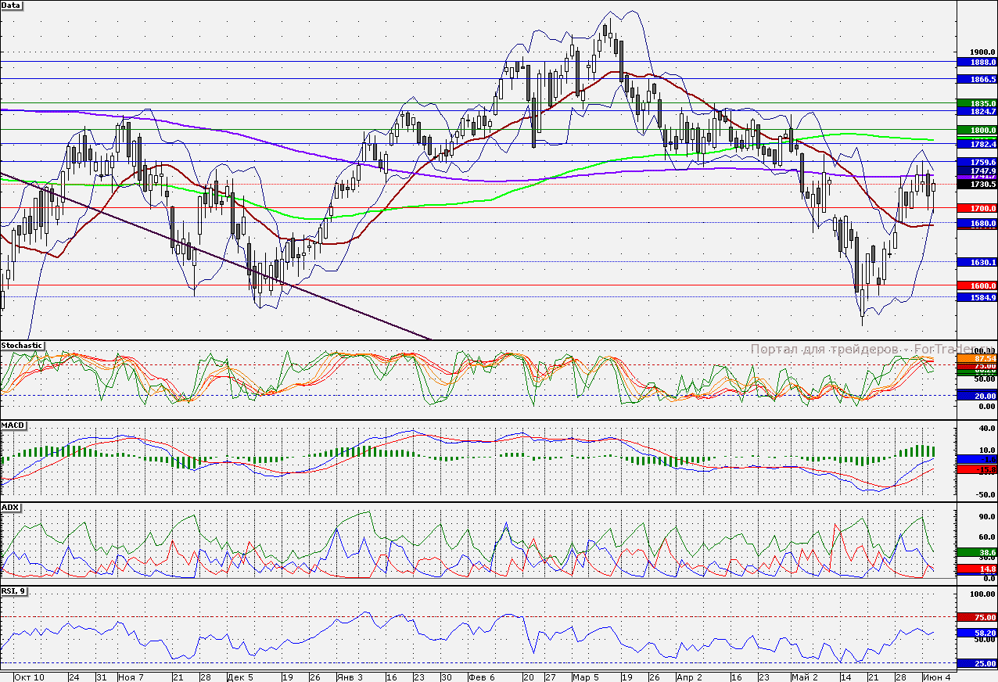
Task: Click the Янв 3 date on time axis
Action: [349, 677]
